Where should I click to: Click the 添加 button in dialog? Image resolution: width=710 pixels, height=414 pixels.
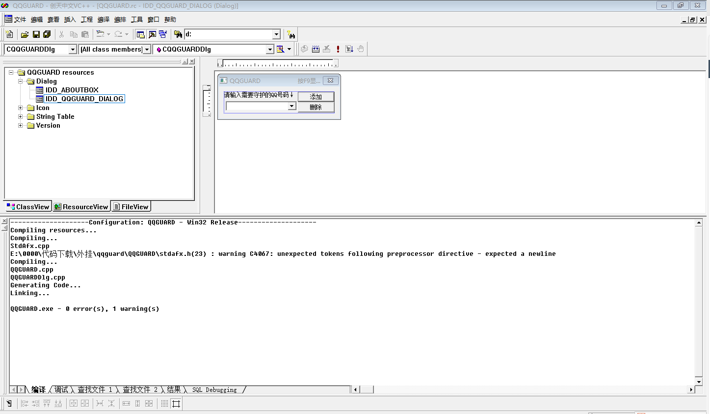[316, 97]
